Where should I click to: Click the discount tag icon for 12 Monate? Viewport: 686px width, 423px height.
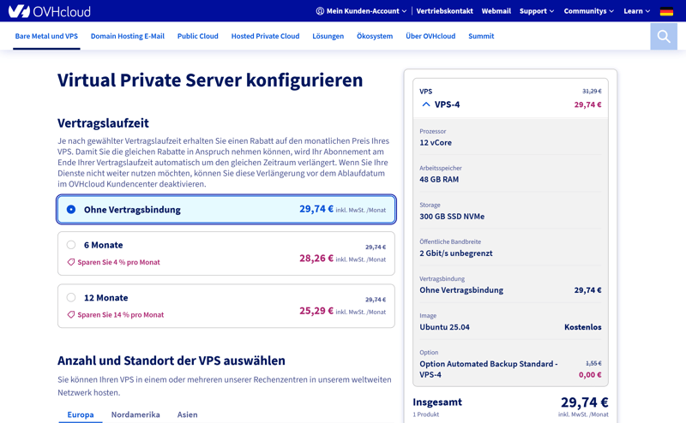[71, 314]
